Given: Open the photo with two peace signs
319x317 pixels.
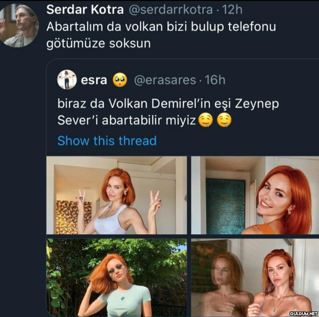Looking at the screenshot, I should (117, 195).
